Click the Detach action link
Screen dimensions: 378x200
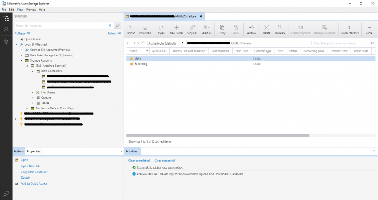tap(25, 178)
